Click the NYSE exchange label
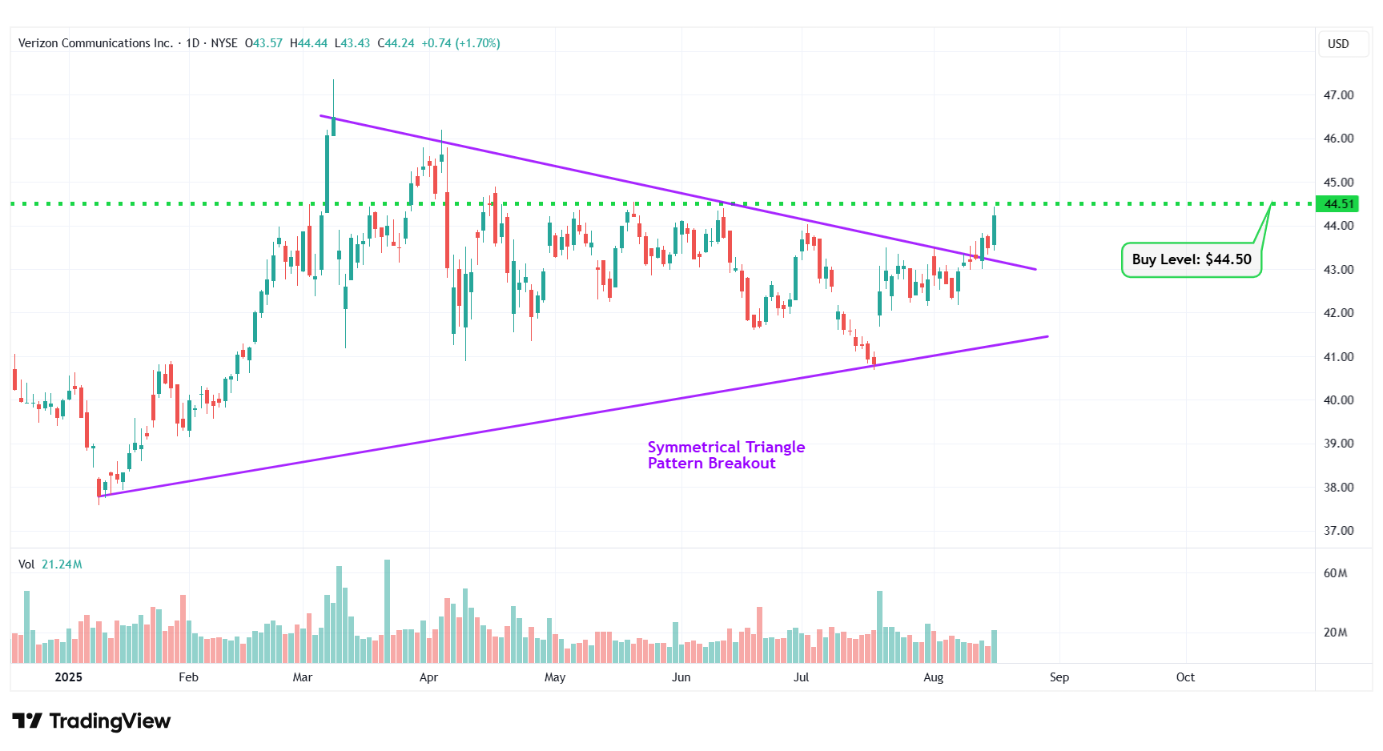 tap(224, 43)
